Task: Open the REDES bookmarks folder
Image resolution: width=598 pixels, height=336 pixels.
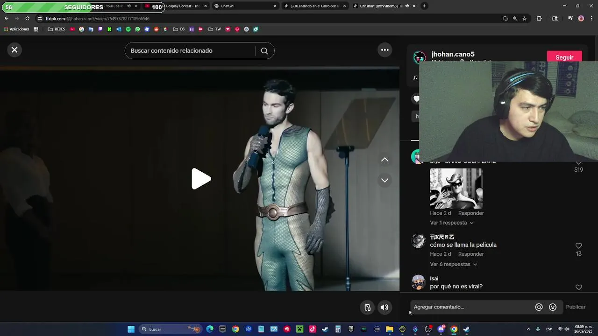Action: click(x=57, y=29)
